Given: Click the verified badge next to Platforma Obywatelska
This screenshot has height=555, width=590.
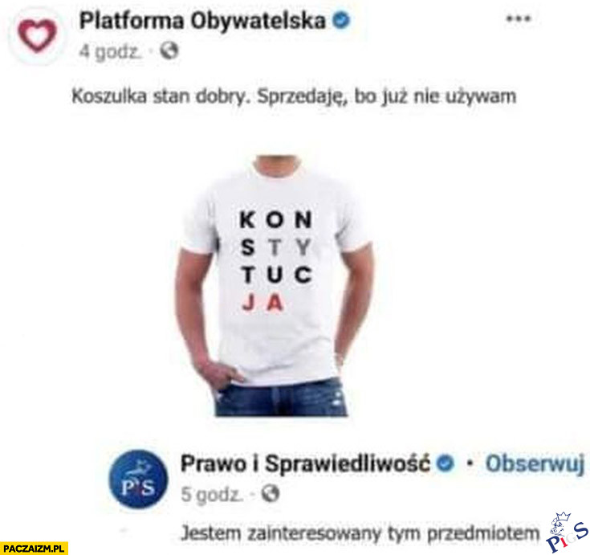Looking at the screenshot, I should (342, 20).
